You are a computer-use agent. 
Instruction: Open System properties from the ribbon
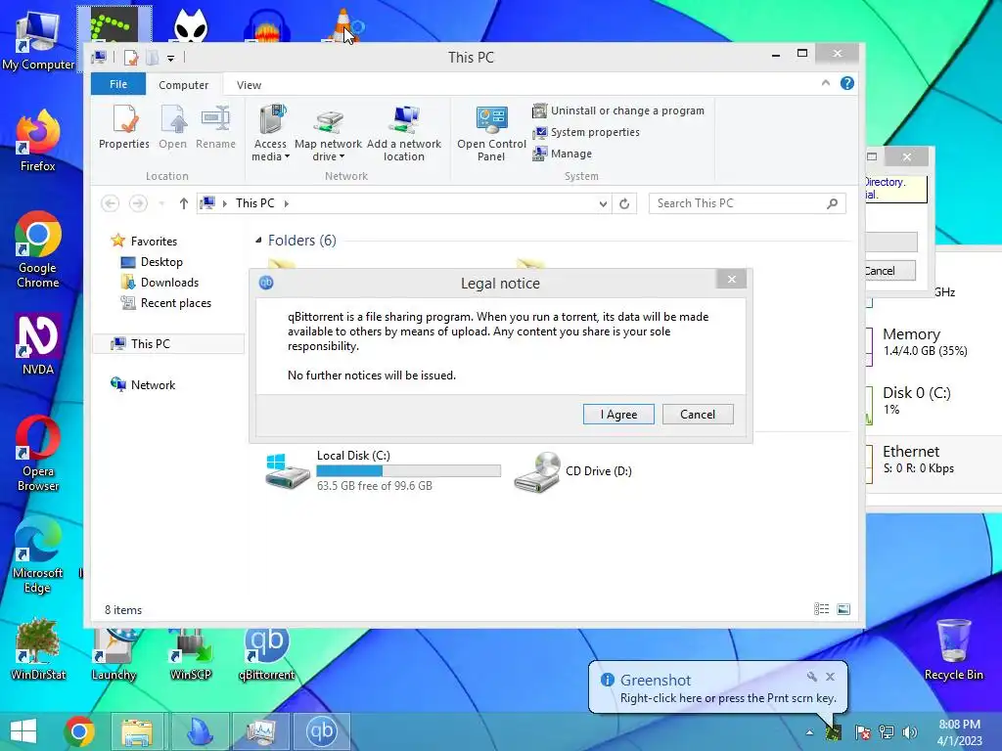586,132
